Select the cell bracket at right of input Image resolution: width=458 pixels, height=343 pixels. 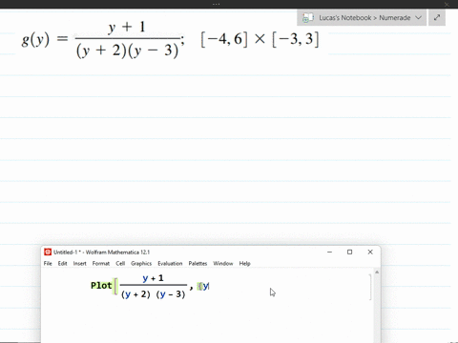(370, 287)
